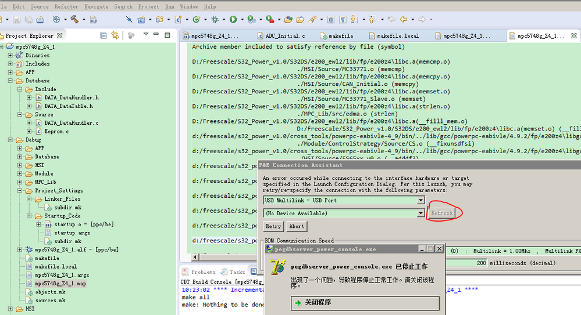
Task: Click the build configurations gear icon
Action: tap(56, 20)
